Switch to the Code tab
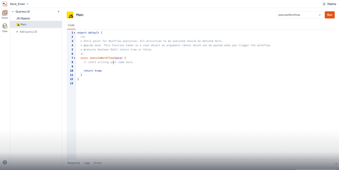The image size is (339, 170). tap(71, 25)
